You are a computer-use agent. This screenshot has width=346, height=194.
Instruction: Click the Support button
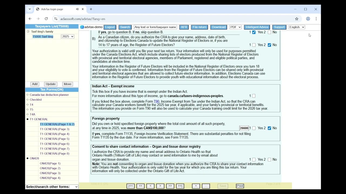point(279,27)
